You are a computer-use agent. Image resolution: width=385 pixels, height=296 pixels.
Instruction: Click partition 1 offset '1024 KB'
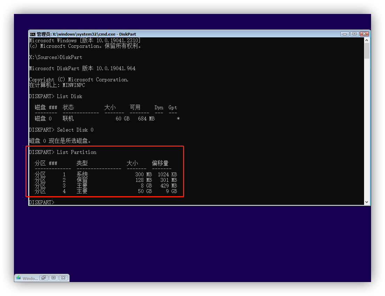coord(167,174)
